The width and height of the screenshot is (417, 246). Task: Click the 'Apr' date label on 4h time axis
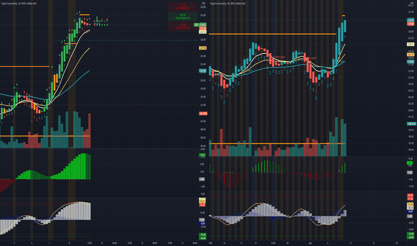310,243
